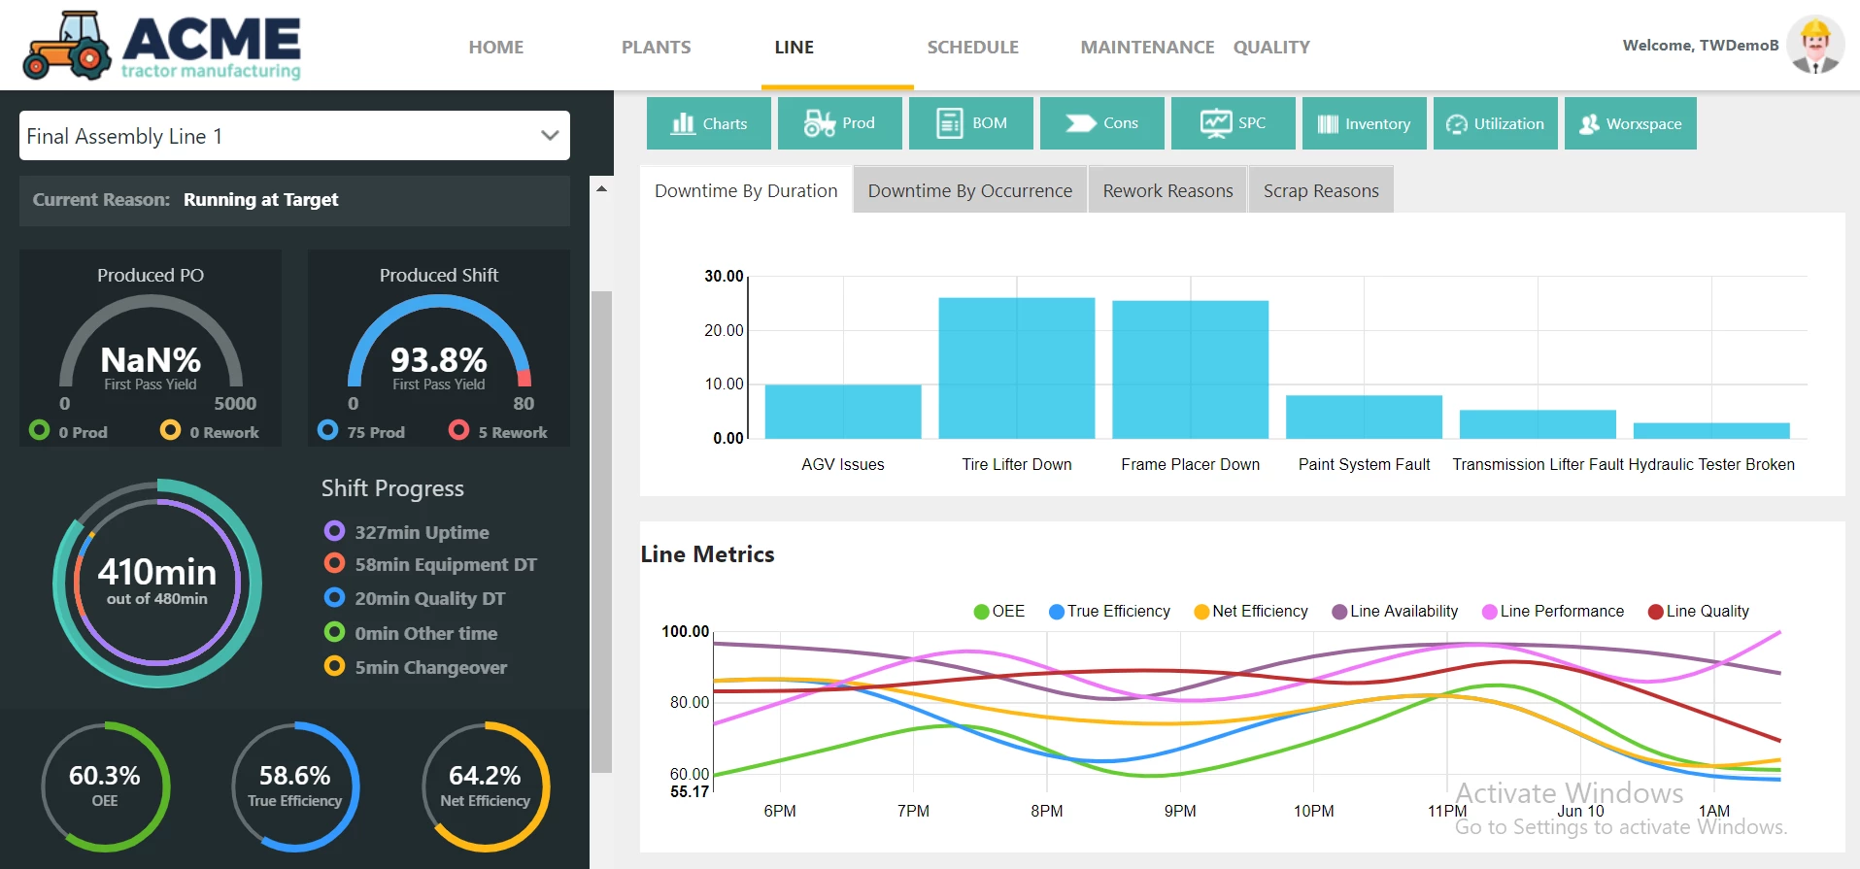Toggle Line Quality series in legend
Image resolution: width=1860 pixels, height=869 pixels.
(1699, 611)
